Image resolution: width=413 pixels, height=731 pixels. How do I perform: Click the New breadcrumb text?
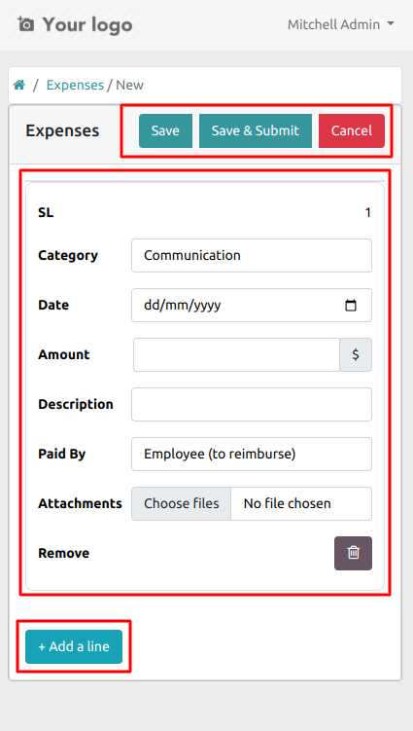pos(130,85)
